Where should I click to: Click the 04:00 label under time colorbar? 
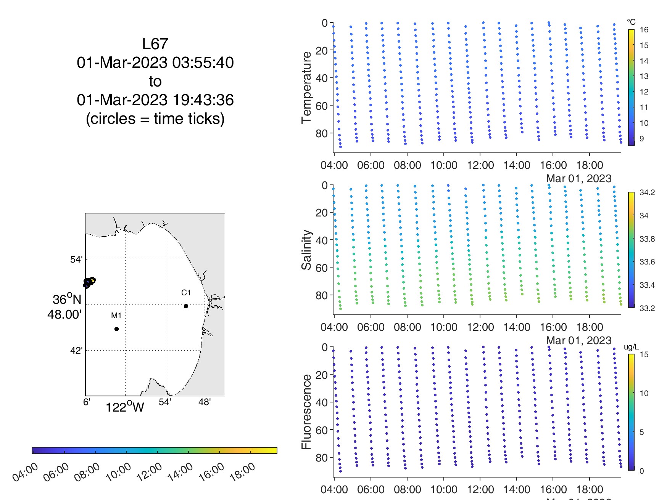point(25,473)
